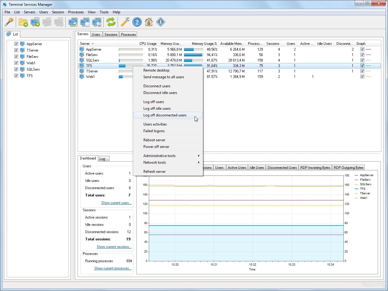Switch to the Processes tab
This screenshot has height=291, width=388.
coord(129,35)
